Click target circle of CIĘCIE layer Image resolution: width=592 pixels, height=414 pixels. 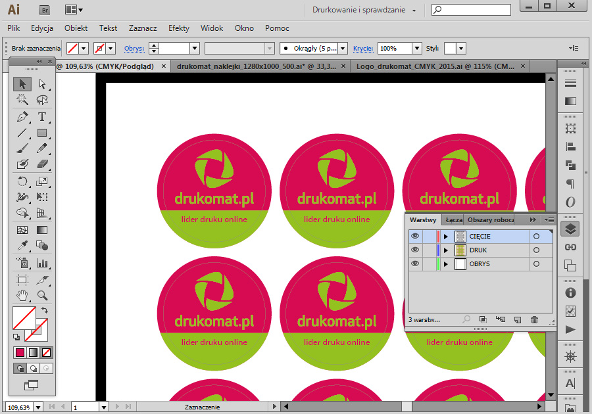(x=536, y=237)
